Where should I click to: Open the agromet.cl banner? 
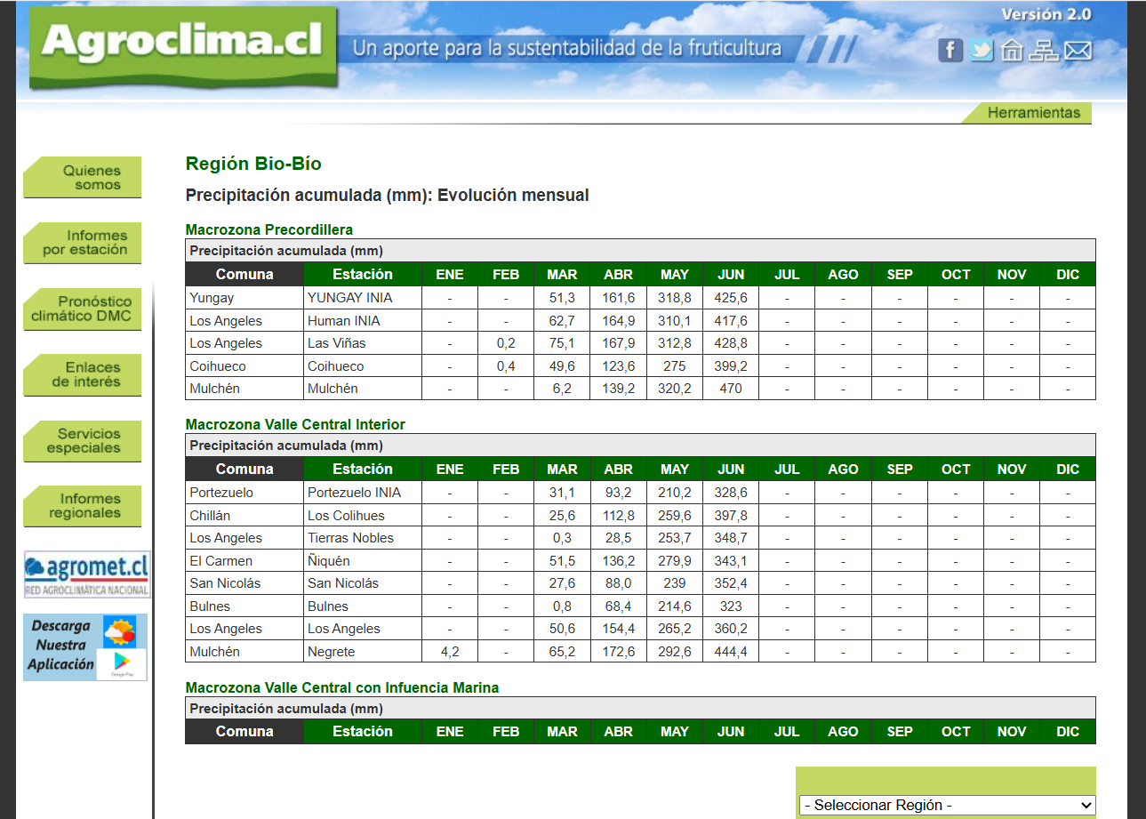pos(87,574)
